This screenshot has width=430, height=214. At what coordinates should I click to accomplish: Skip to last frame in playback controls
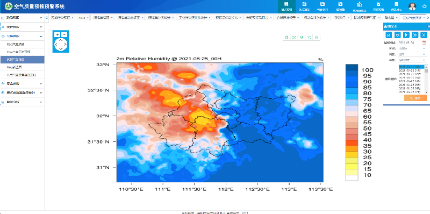pyautogui.click(x=424, y=35)
